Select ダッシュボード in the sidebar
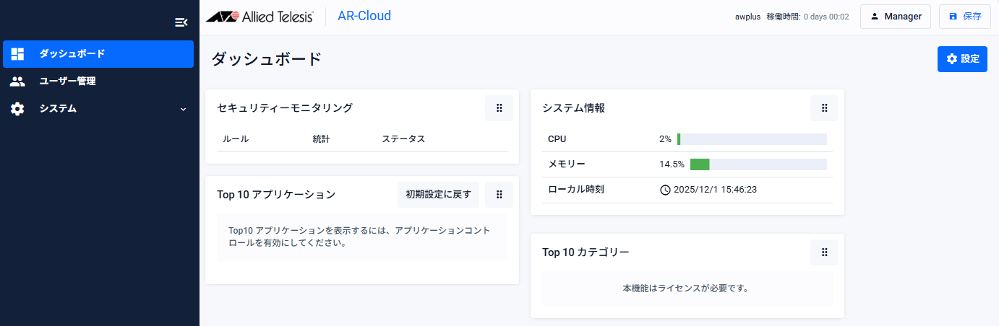The width and height of the screenshot is (999, 326). pyautogui.click(x=72, y=54)
